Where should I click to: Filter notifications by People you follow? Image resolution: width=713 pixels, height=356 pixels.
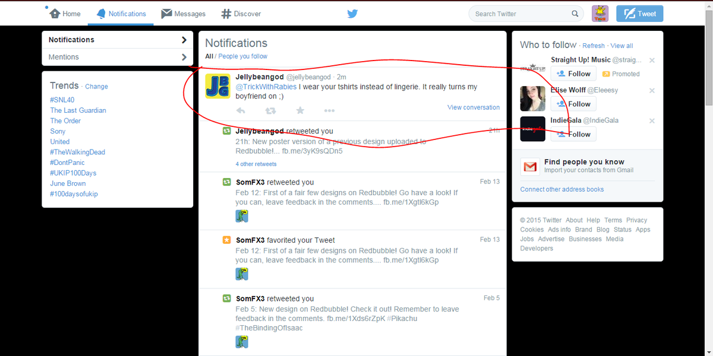coord(242,56)
